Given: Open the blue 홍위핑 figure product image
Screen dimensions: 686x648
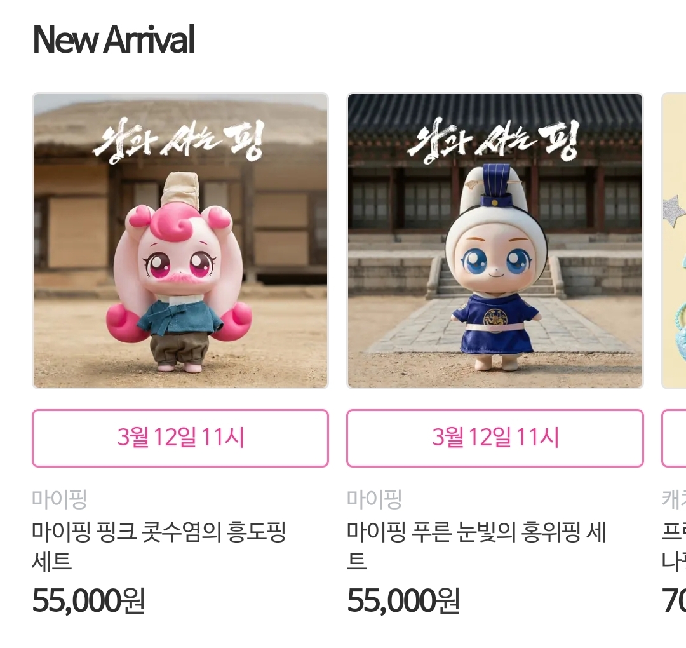Looking at the screenshot, I should (495, 241).
